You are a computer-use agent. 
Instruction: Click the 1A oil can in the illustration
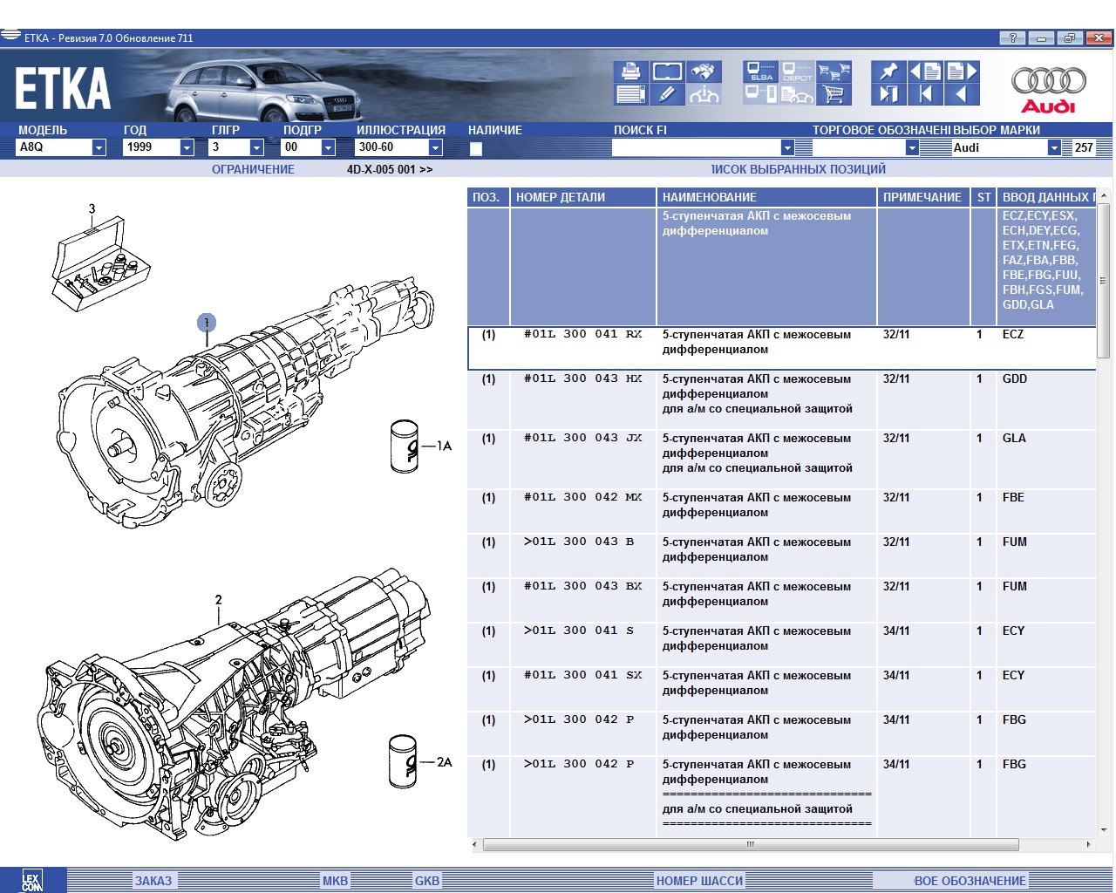click(405, 446)
